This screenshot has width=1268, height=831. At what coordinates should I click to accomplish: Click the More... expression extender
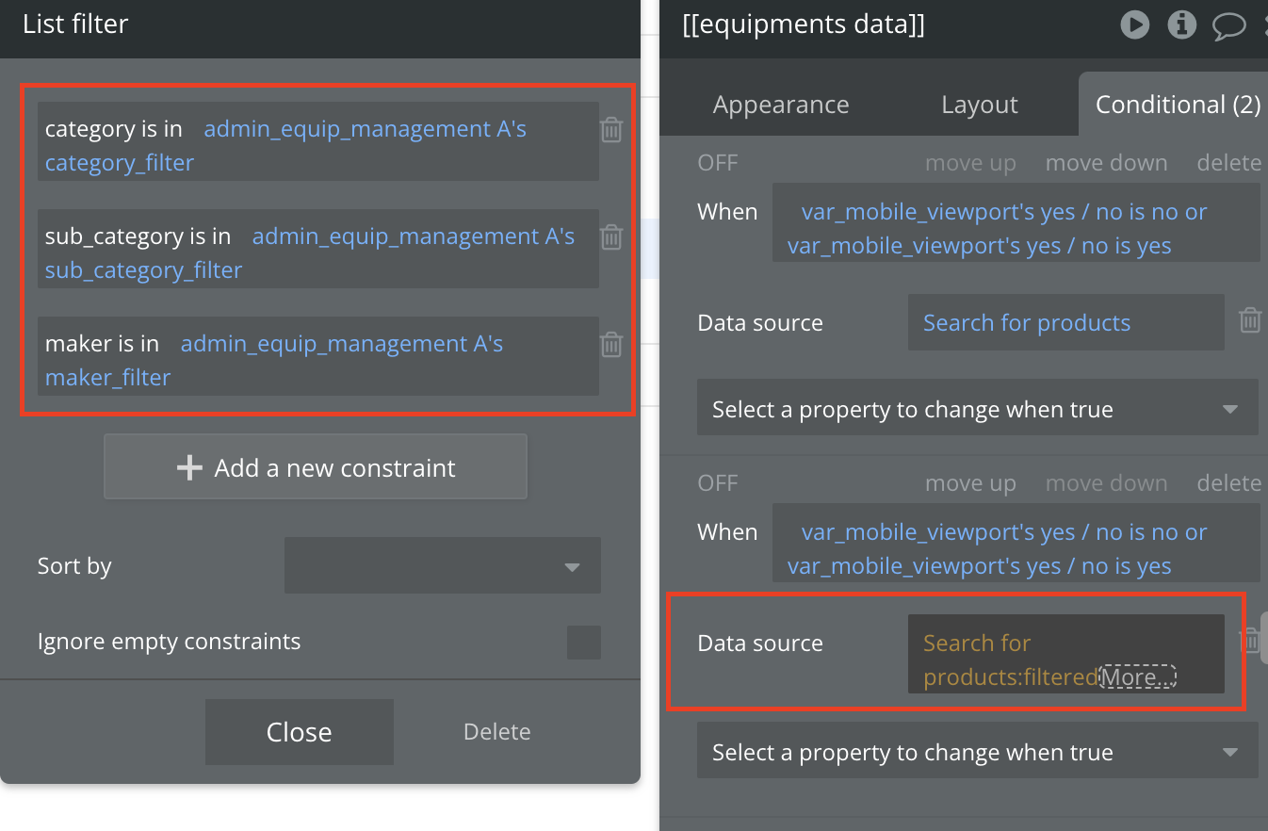coord(1138,676)
